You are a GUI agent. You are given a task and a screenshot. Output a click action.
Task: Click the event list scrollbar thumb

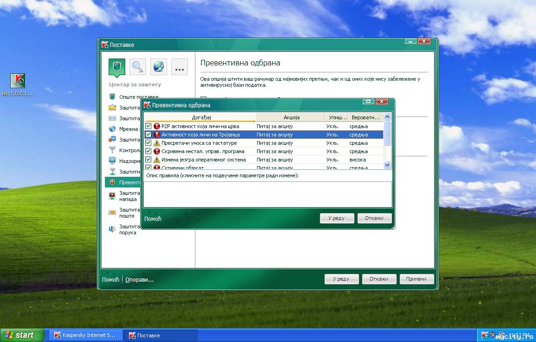(387, 133)
